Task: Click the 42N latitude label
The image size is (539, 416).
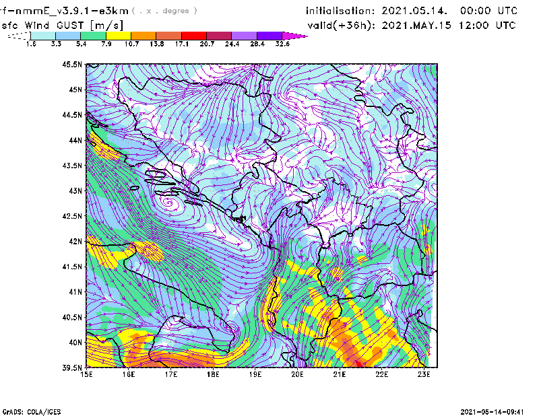Action: pos(75,242)
